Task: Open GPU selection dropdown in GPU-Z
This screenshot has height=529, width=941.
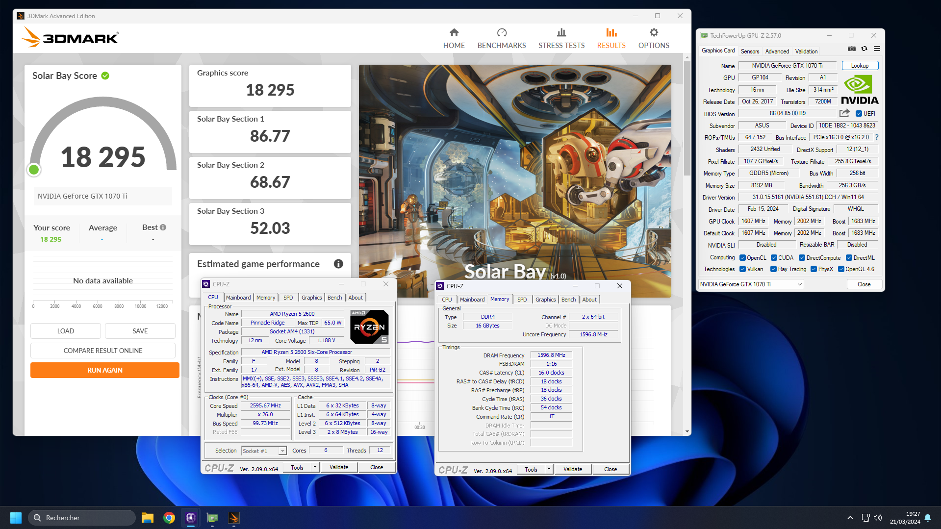Action: 751,284
